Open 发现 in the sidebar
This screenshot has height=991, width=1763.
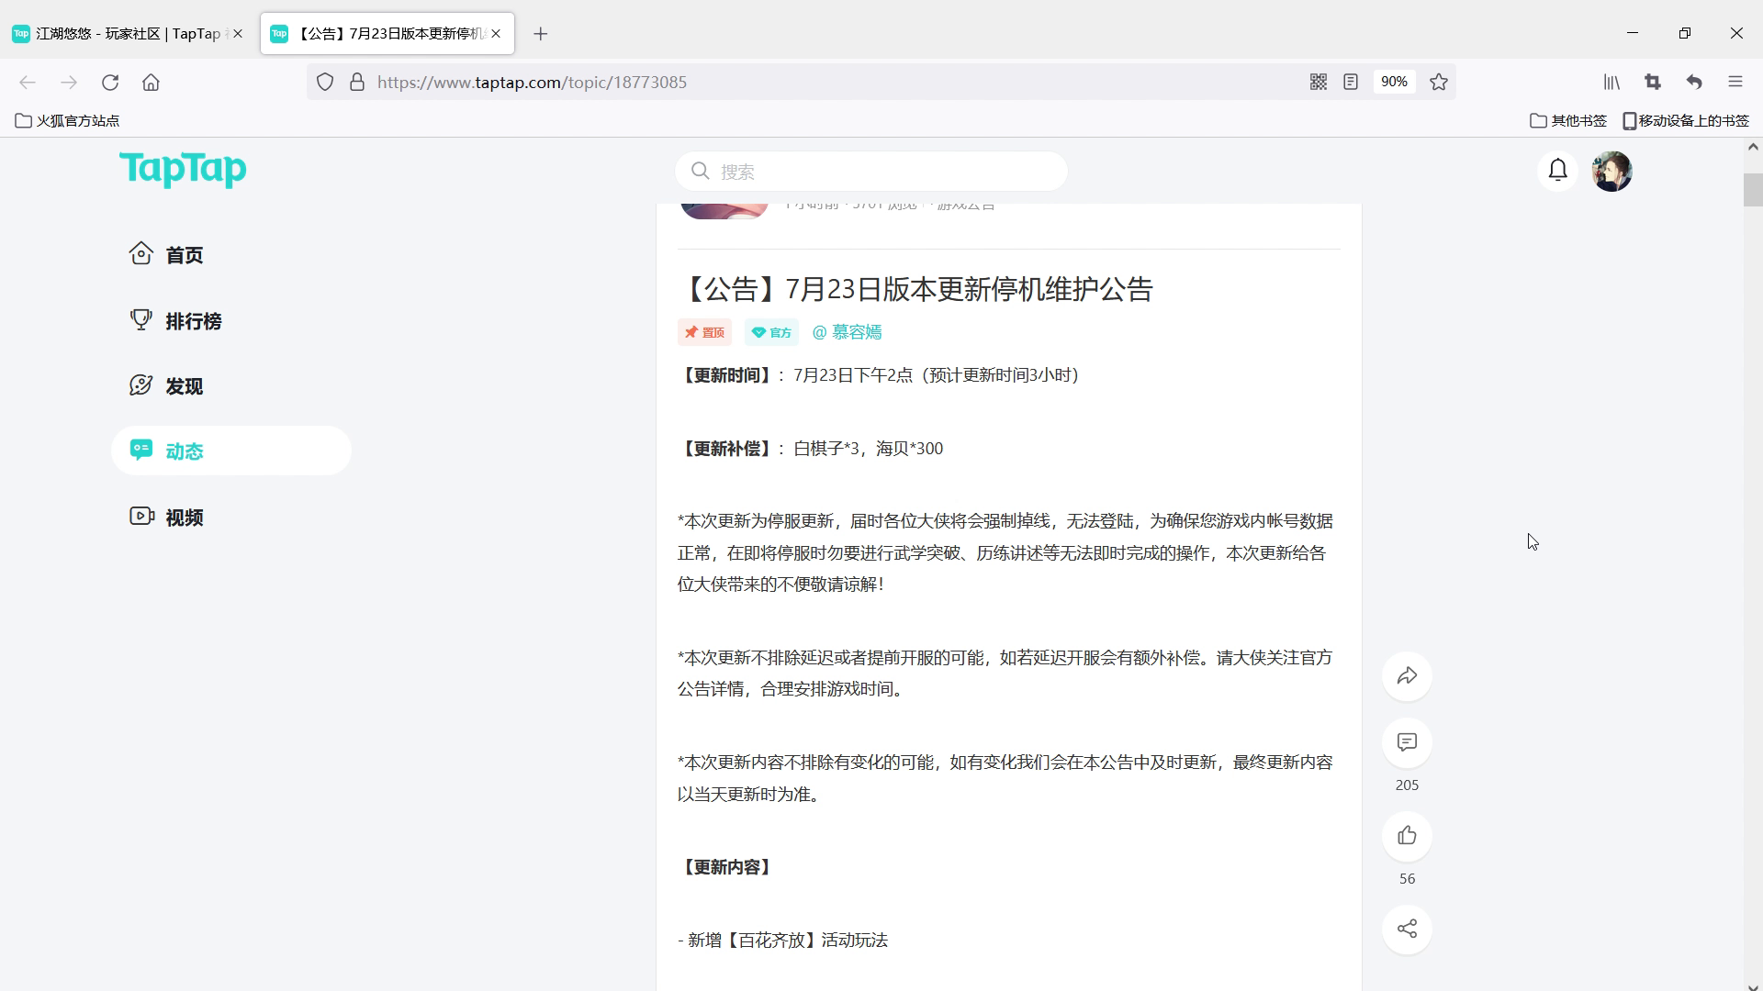click(184, 386)
